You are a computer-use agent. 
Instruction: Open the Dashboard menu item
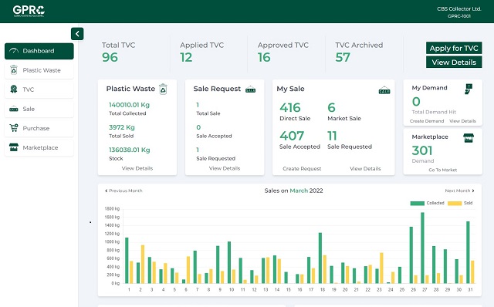[39, 51]
